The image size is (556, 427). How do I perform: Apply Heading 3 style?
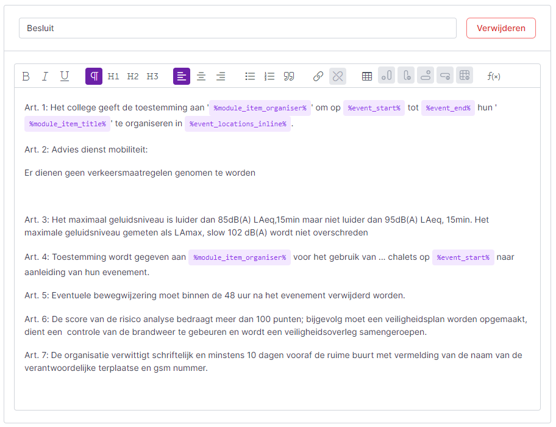tap(152, 76)
